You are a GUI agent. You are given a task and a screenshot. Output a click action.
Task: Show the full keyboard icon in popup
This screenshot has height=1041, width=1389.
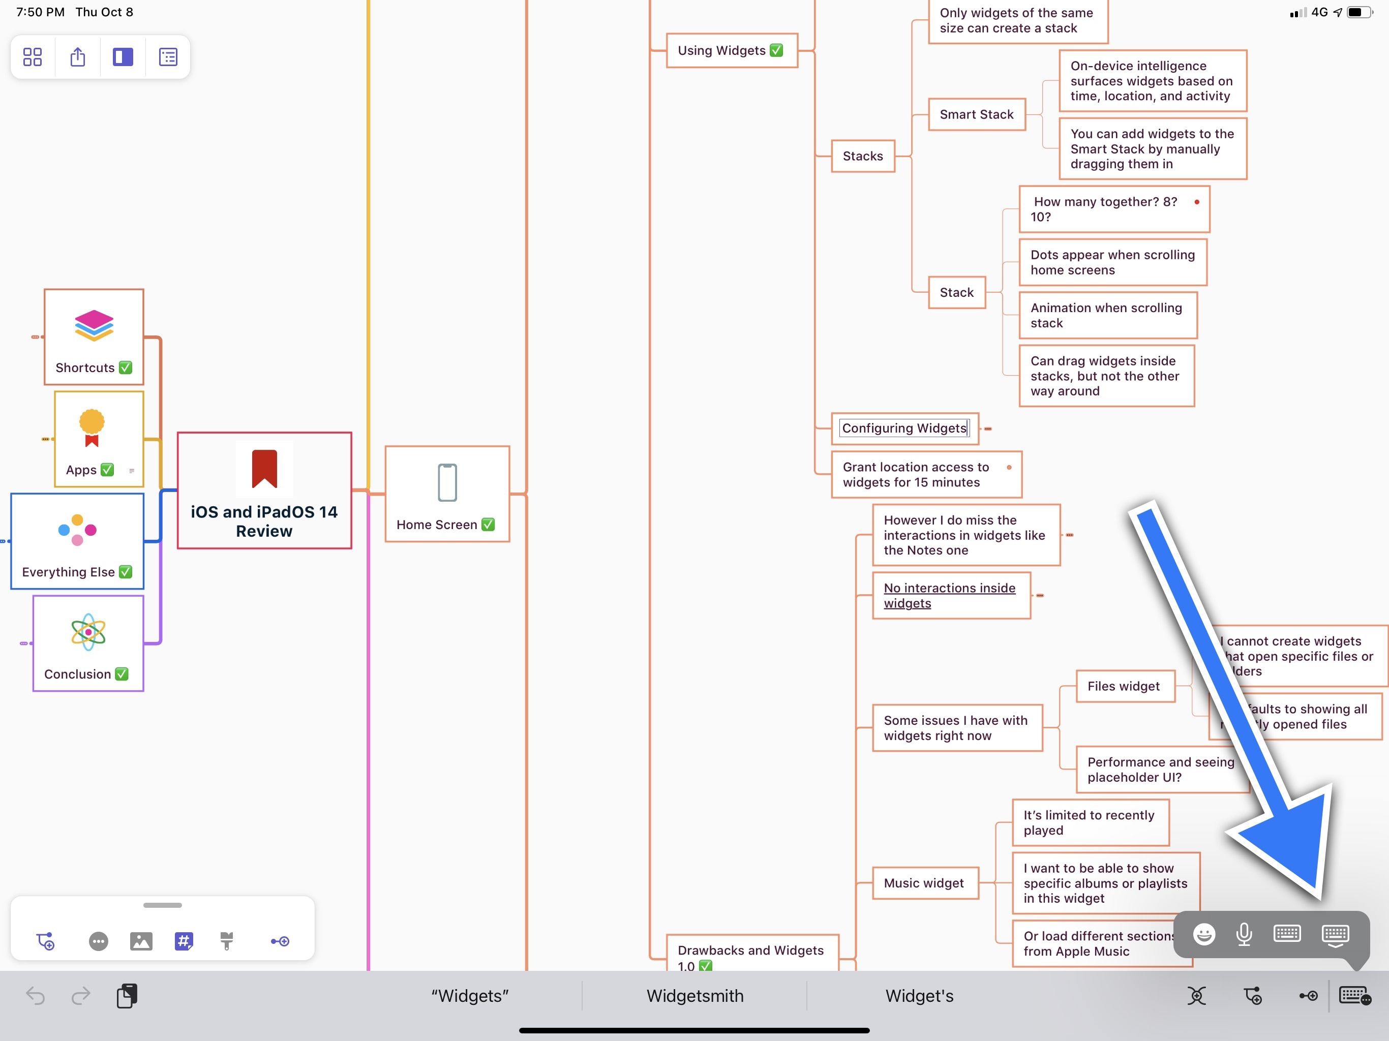[1287, 934]
